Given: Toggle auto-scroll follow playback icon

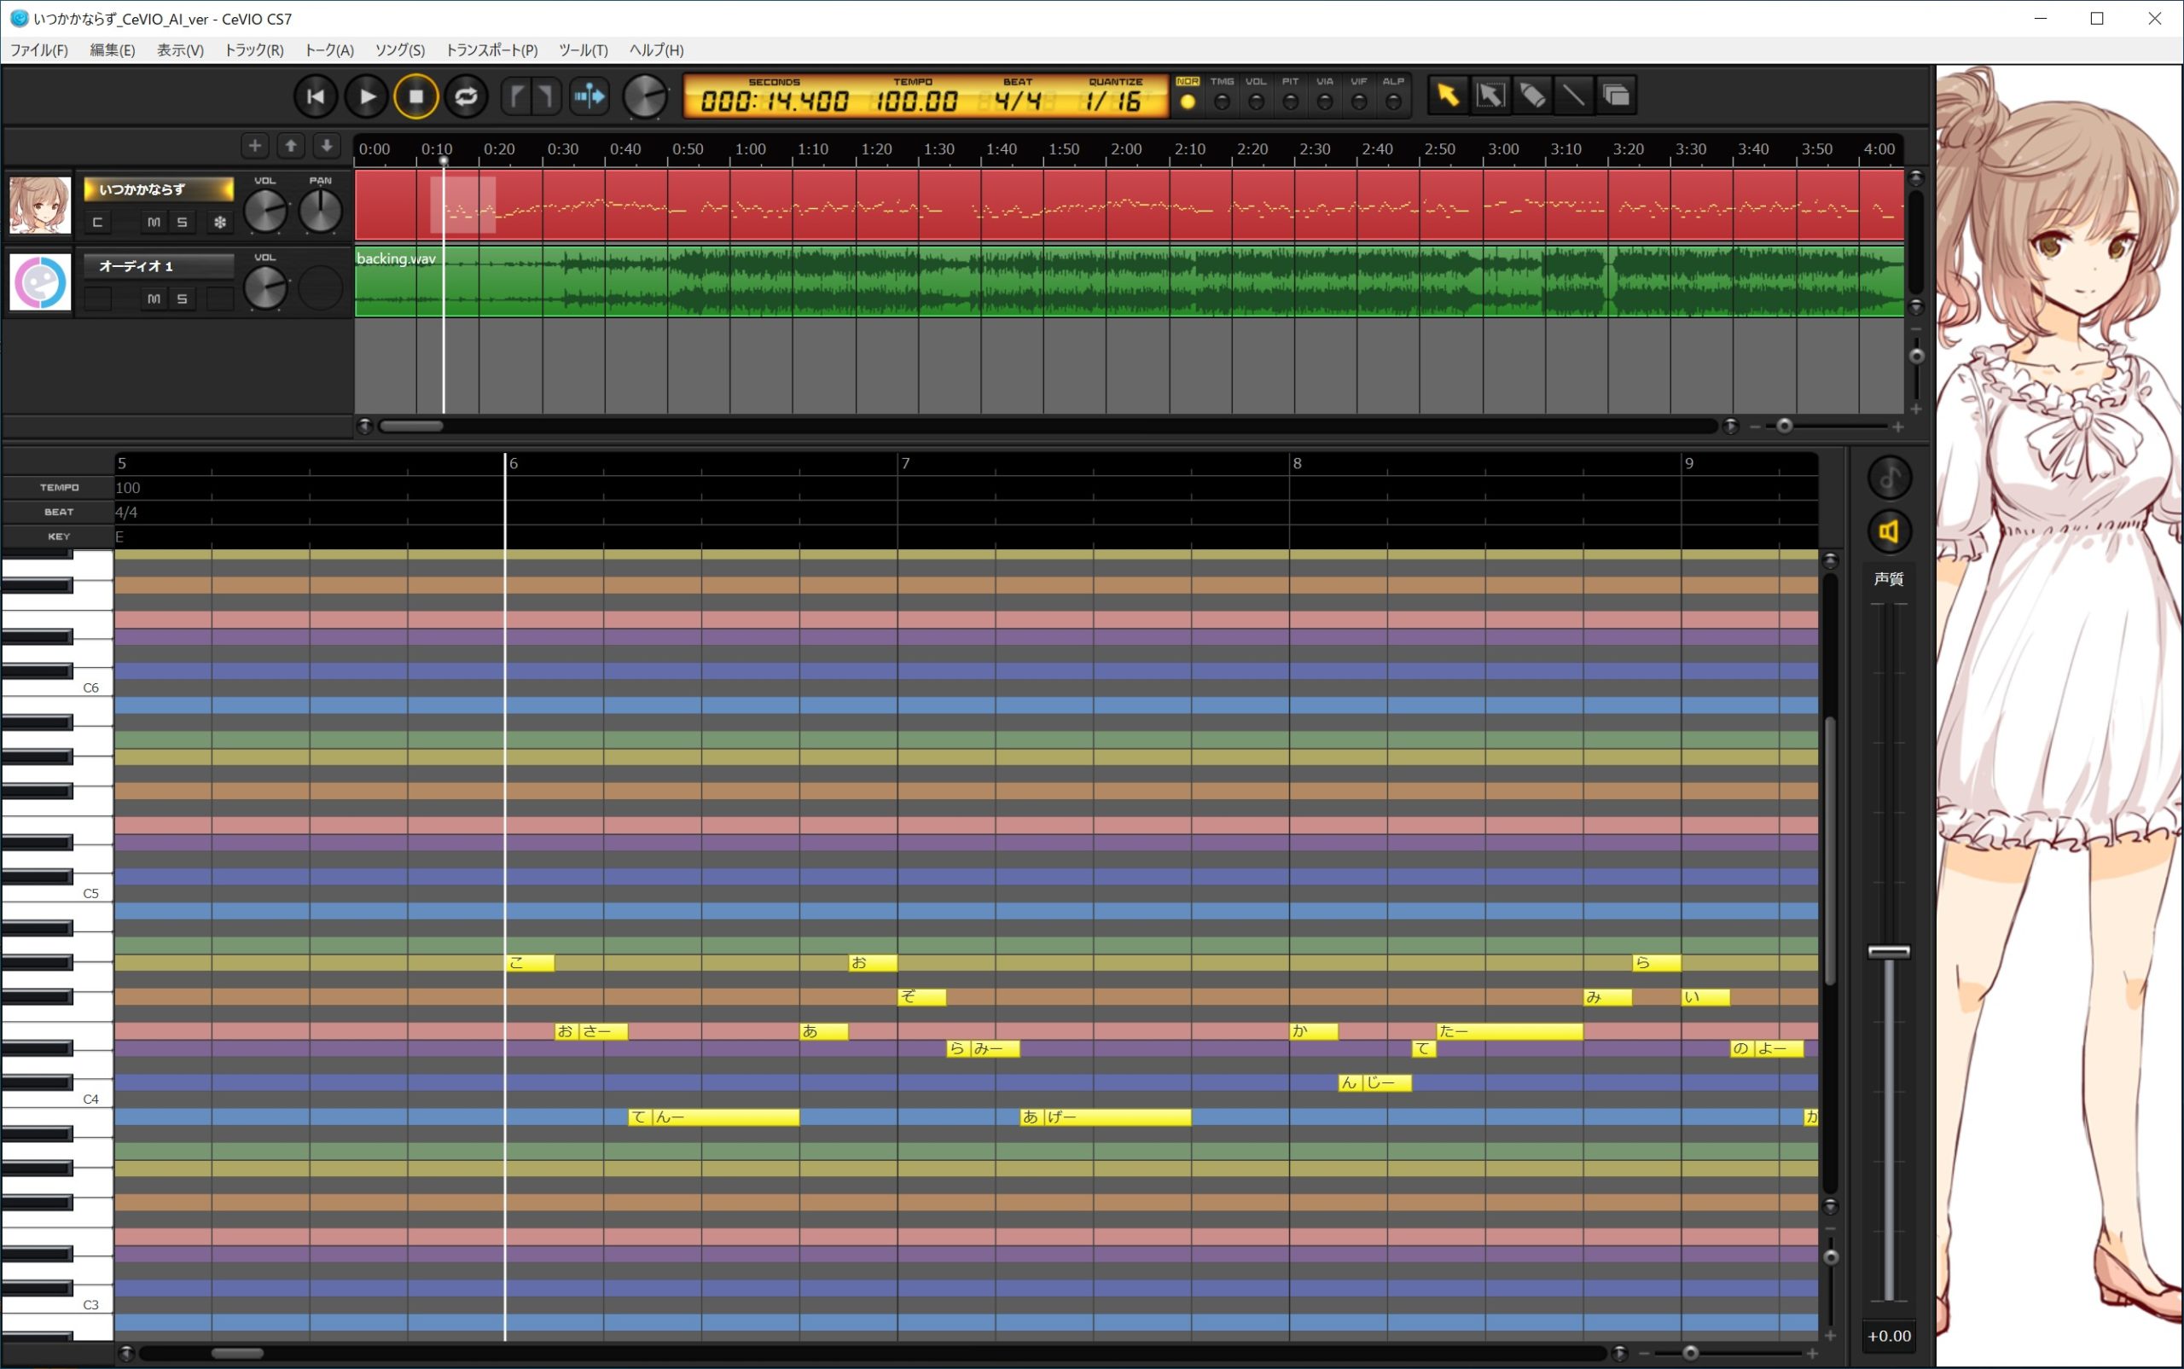Looking at the screenshot, I should click(589, 96).
